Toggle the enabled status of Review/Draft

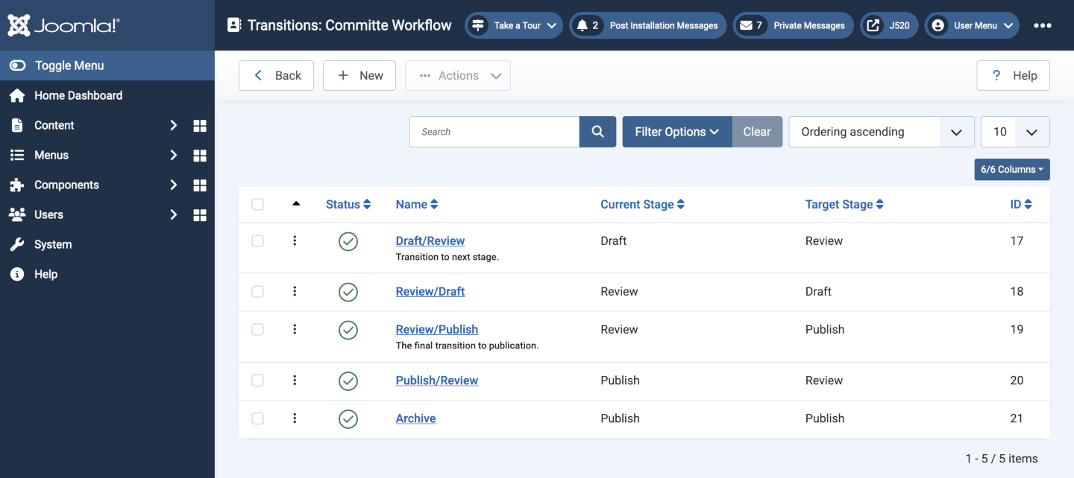(348, 292)
